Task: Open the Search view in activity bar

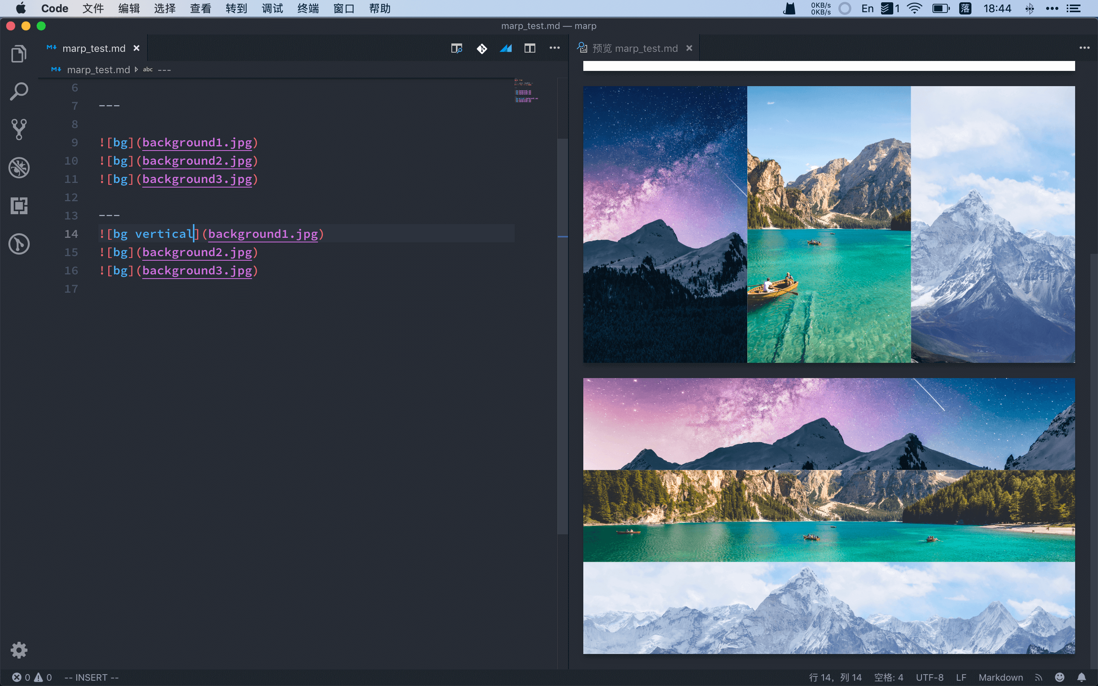Action: (x=19, y=91)
